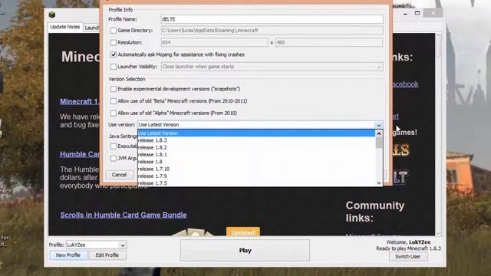Switch to the Launcher log tab
Screen dimensions: 491x276
(91, 28)
